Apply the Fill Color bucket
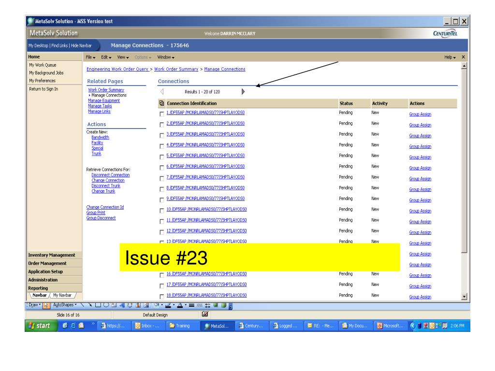This screenshot has height=371, width=495. click(x=157, y=305)
